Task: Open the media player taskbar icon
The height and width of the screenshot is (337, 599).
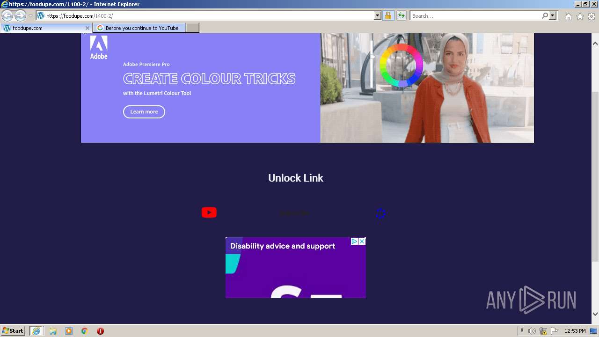Action: [69, 331]
